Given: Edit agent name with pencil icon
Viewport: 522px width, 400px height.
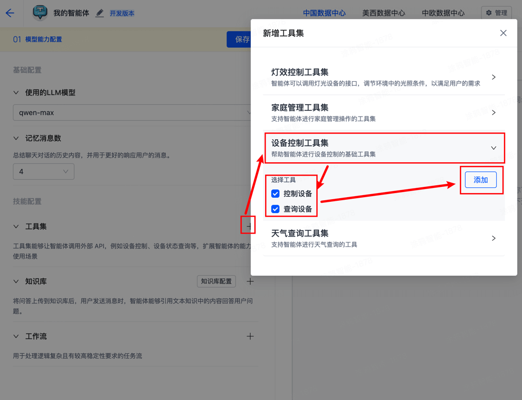Looking at the screenshot, I should click(x=99, y=13).
